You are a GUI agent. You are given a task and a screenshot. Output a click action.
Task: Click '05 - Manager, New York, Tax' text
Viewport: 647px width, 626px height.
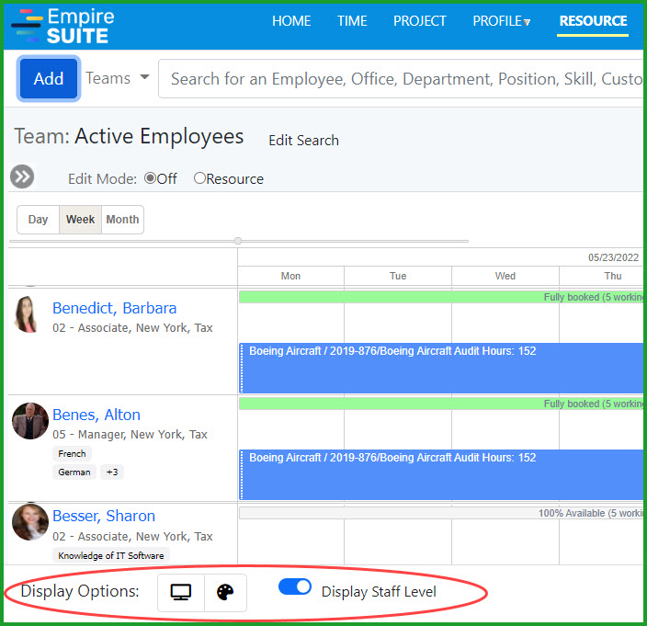130,434
